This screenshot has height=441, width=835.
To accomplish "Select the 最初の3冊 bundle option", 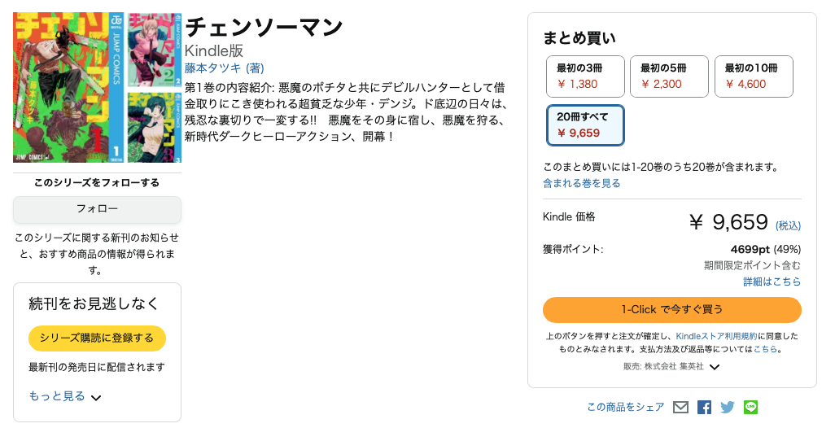I will click(x=586, y=76).
